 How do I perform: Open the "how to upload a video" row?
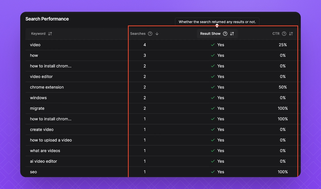point(51,140)
